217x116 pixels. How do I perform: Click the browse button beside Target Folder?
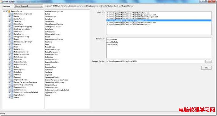coord(208,62)
